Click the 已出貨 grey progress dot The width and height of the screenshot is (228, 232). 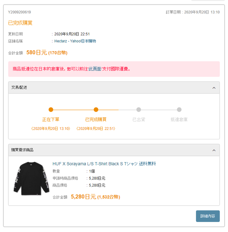tap(139, 110)
